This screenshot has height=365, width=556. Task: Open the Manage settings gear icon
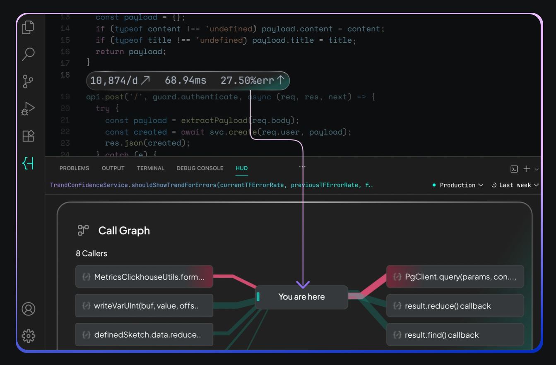tap(28, 336)
